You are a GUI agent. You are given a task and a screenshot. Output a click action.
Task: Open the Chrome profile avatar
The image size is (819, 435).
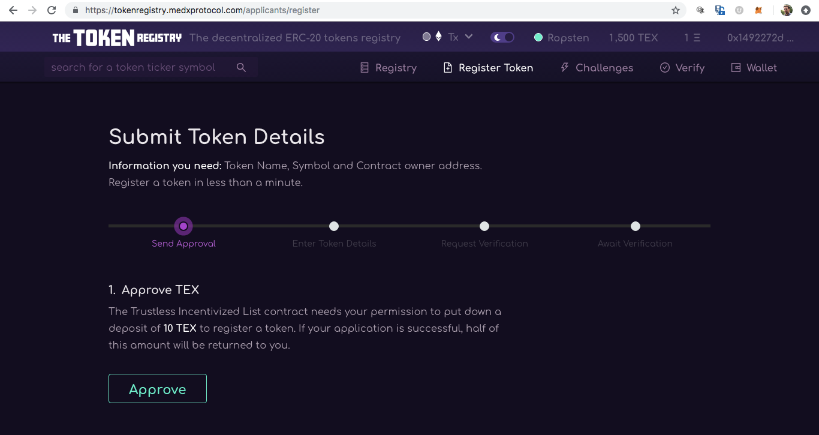(787, 10)
